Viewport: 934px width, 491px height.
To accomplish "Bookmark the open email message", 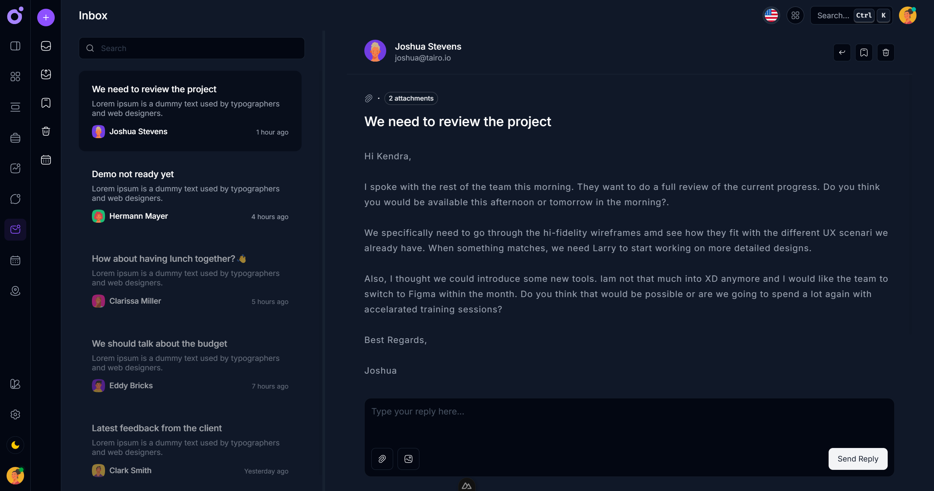I will [x=864, y=52].
